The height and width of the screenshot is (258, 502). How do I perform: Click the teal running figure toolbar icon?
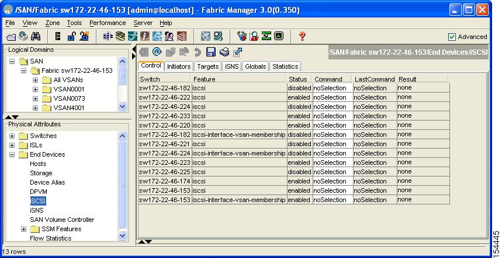pos(132,36)
